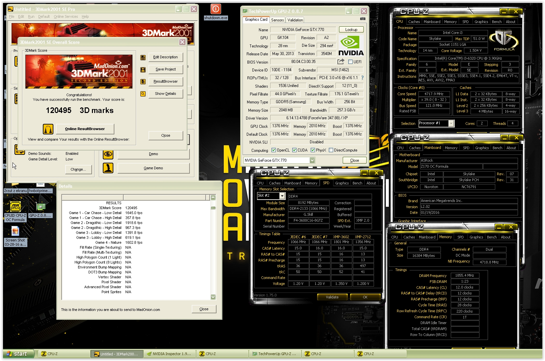
Task: Open the Online Services menu
Action: pos(66,16)
